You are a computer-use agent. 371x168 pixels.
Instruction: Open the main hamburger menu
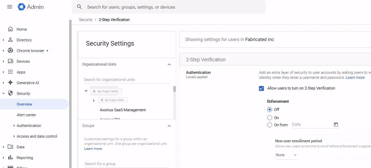(x=10, y=7)
